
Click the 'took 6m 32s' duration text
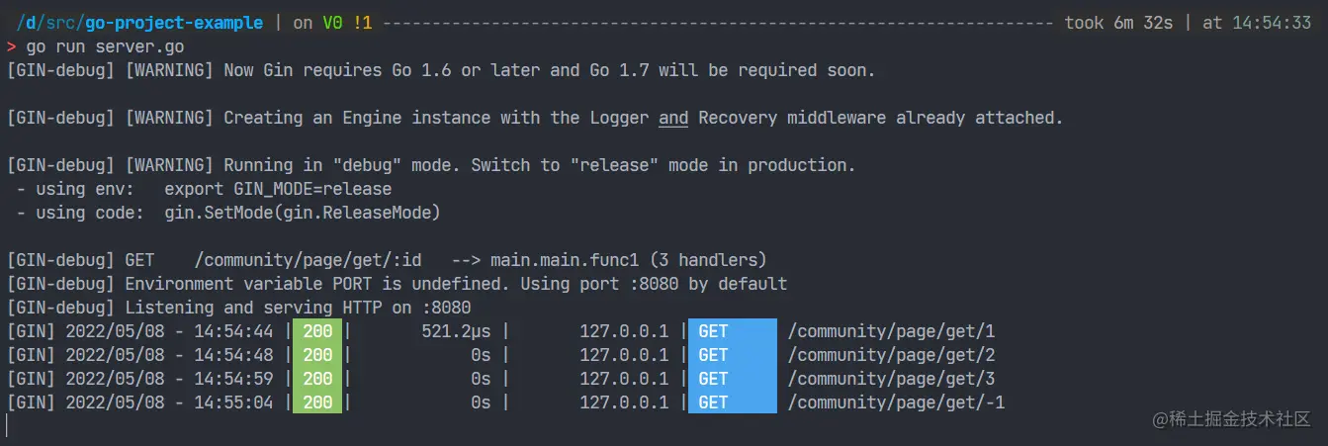coord(1118,23)
